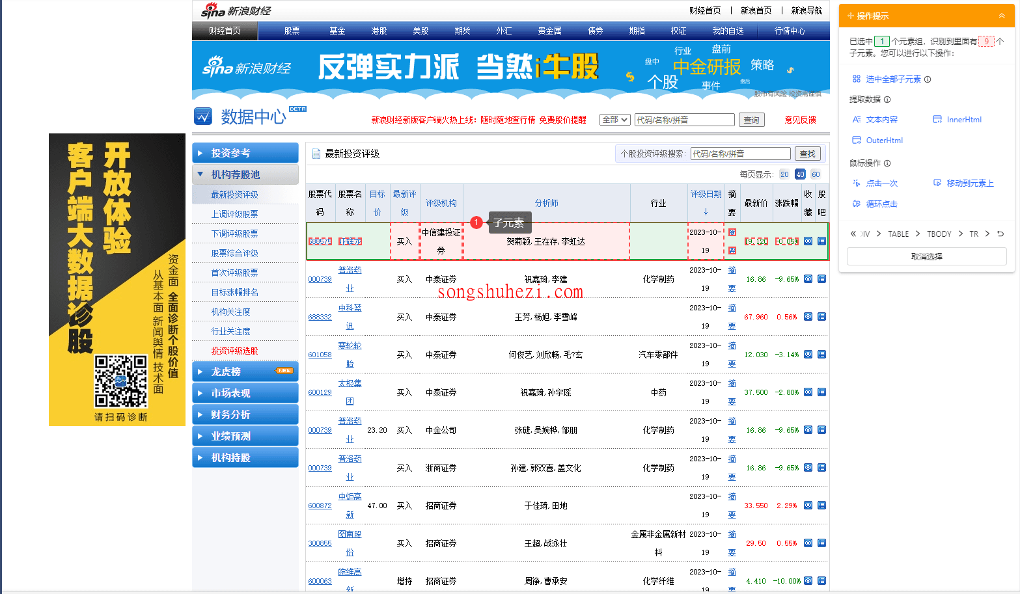Open the 全部 market dropdown

615,120
